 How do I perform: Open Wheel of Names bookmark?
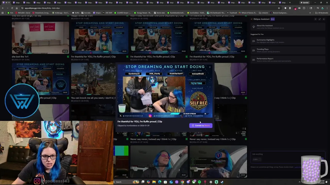point(248,13)
